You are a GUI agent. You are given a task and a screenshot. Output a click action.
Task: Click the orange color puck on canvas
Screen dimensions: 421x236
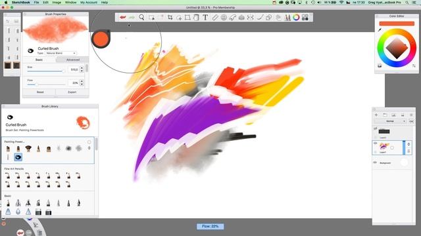[x=101, y=39]
